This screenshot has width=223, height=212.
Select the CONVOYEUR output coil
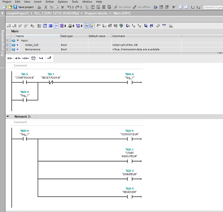[130, 139]
